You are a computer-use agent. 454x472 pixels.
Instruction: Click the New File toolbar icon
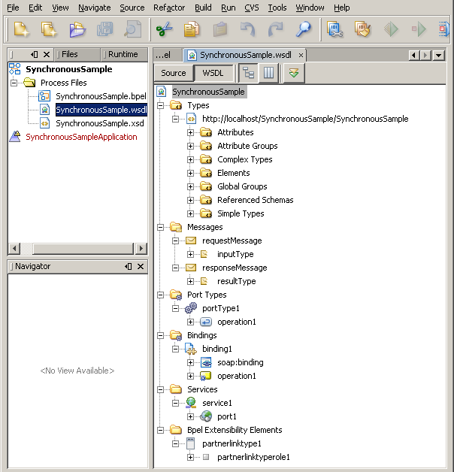tap(21, 29)
